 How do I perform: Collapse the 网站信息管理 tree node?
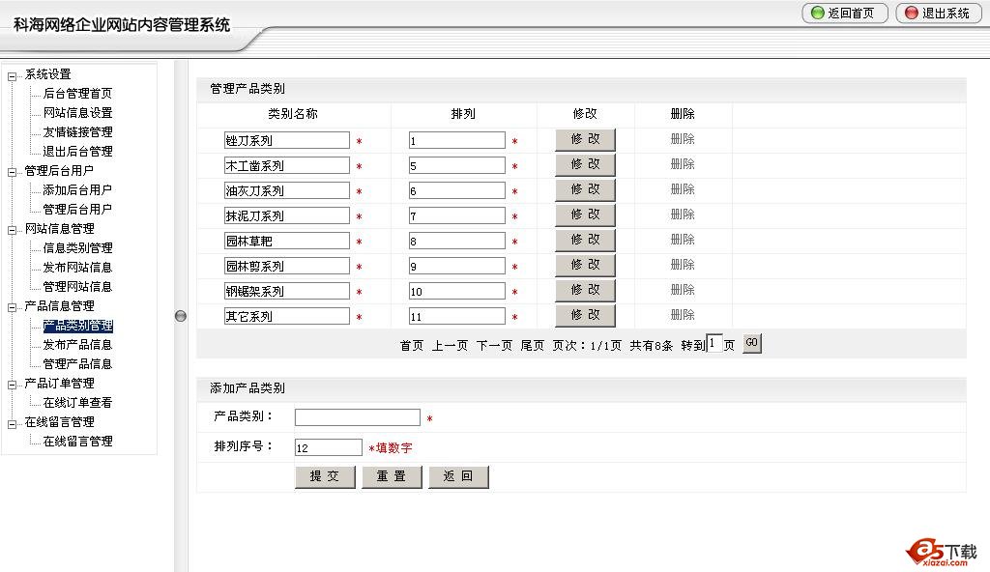[x=13, y=230]
